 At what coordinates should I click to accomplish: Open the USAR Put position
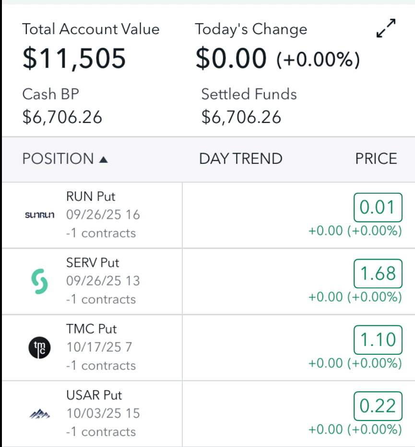pyautogui.click(x=94, y=396)
